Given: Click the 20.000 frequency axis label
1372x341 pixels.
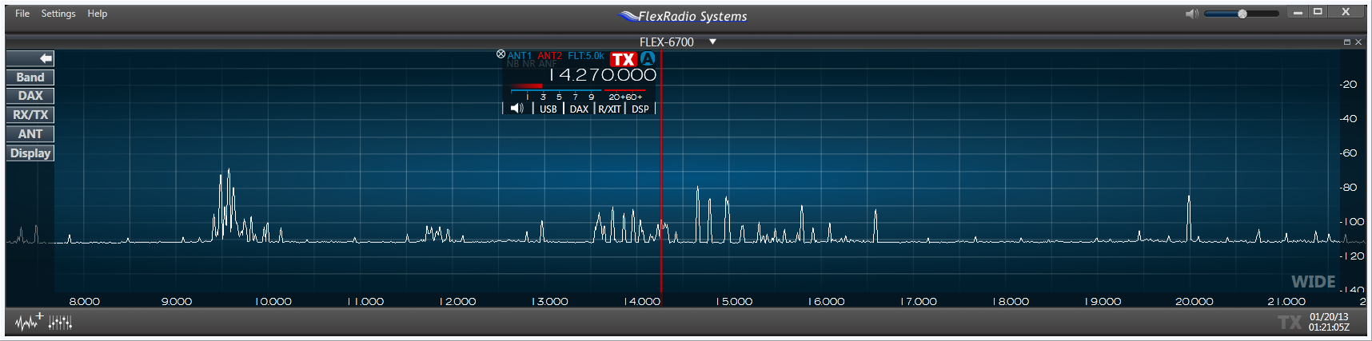Looking at the screenshot, I should point(1195,301).
